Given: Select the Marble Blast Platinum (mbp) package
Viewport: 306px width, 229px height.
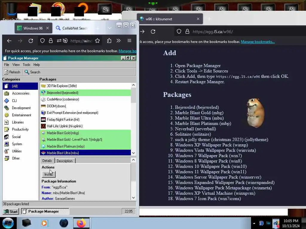Looking at the screenshot, I should pyautogui.click(x=85, y=146).
